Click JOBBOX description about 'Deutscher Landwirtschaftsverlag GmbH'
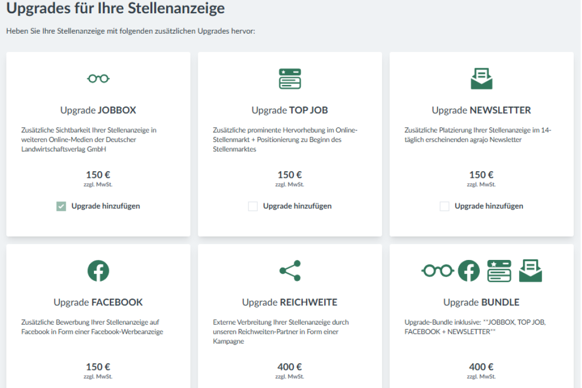 coord(89,140)
